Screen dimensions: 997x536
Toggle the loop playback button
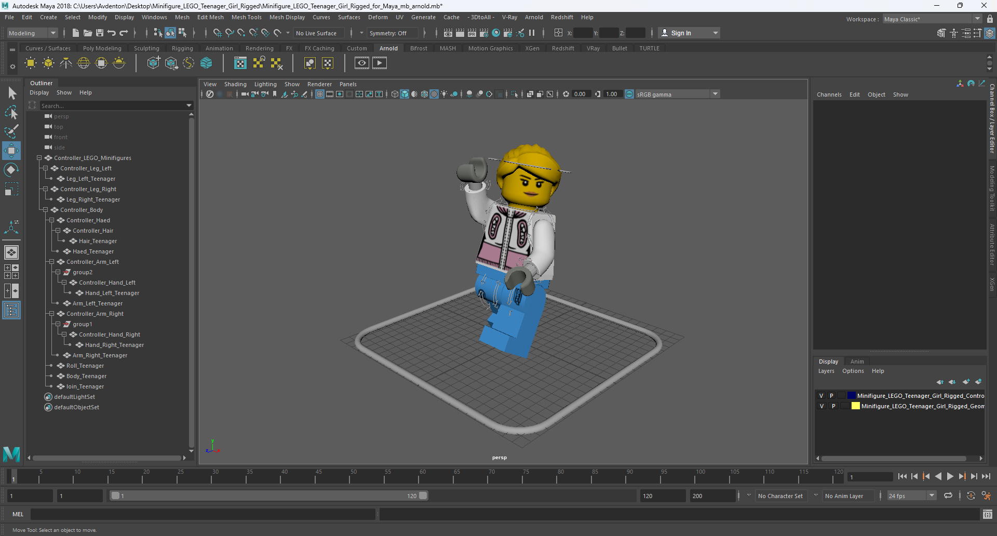(x=948, y=495)
